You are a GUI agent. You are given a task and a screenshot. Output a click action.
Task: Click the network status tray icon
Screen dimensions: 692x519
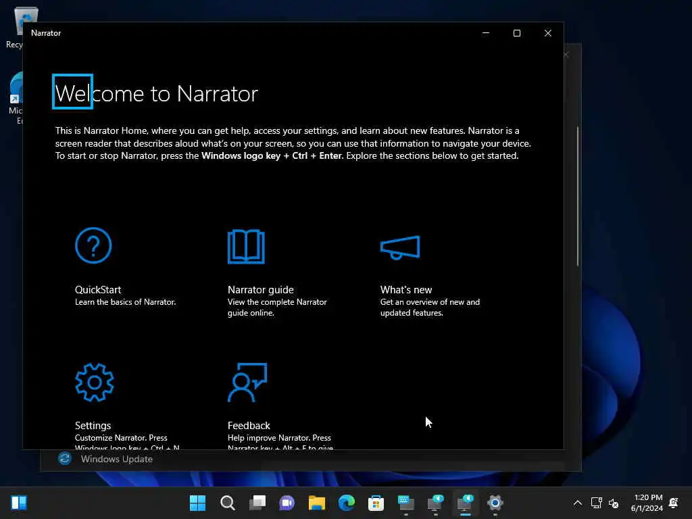coord(596,503)
